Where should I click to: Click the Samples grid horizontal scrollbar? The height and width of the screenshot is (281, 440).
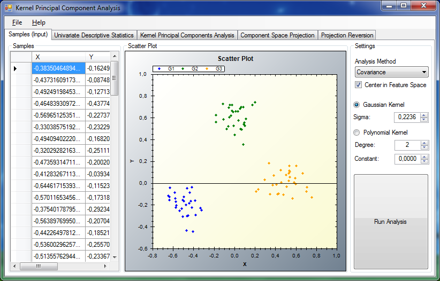coord(59,266)
